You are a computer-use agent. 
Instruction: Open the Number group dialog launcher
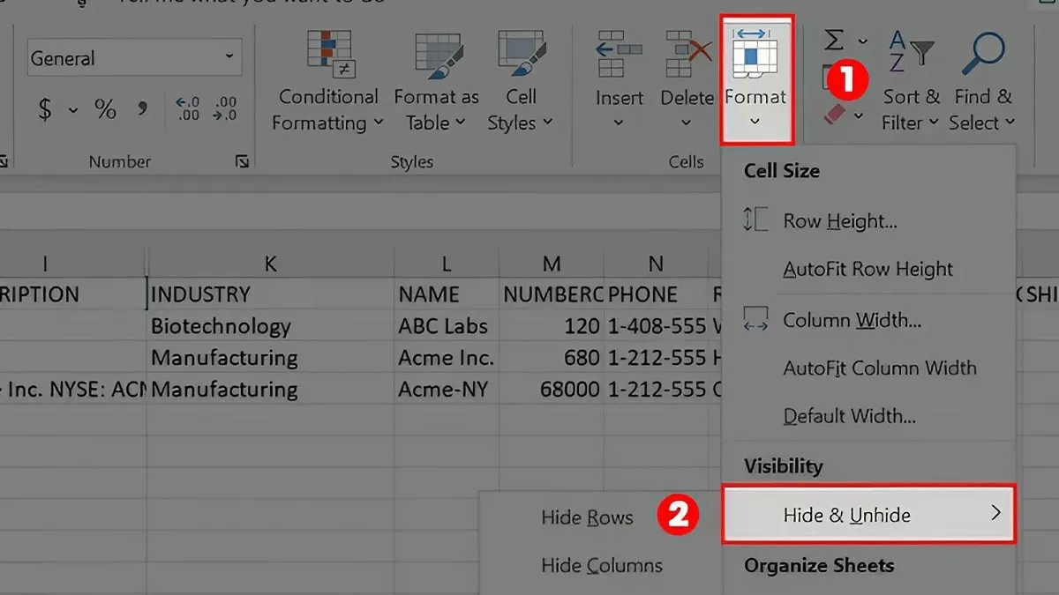click(241, 161)
